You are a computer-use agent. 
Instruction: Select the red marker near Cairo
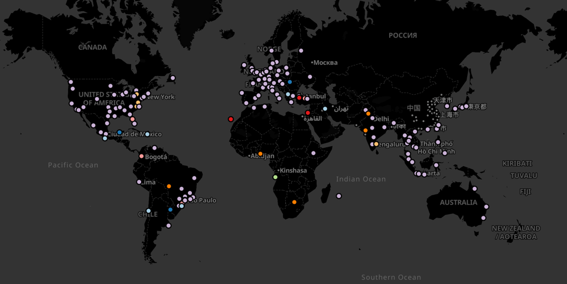[308, 113]
